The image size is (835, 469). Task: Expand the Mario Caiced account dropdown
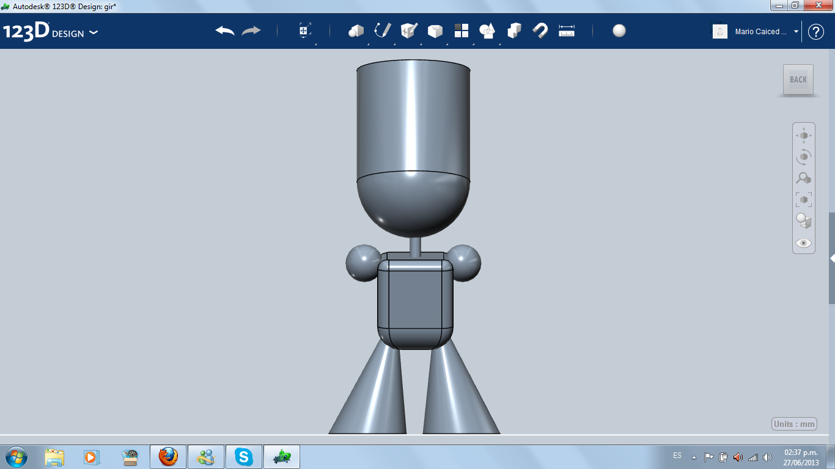click(x=796, y=32)
